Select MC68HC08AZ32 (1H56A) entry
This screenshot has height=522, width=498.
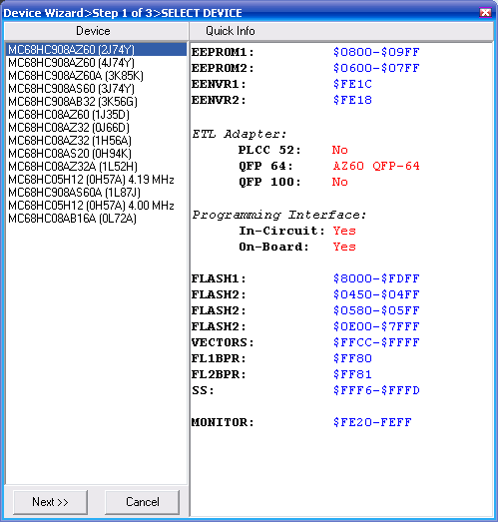click(x=96, y=141)
